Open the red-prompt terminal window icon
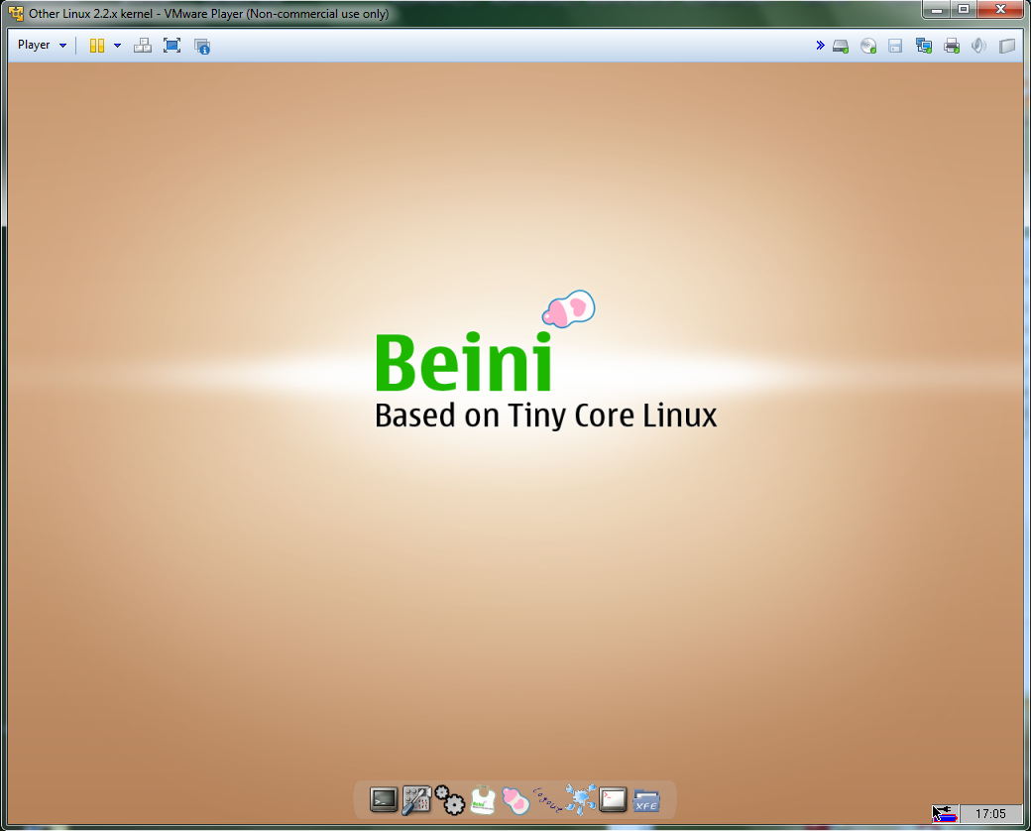The image size is (1031, 831). point(613,799)
